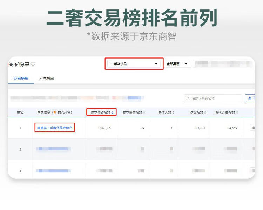
Task: Click the star icon in 商家信息 header
Action: [54, 113]
